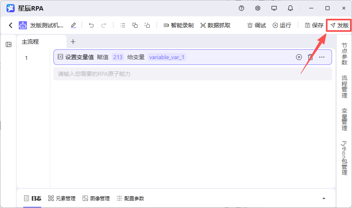
Task: Add a new flow with plus icon
Action: tap(73, 42)
